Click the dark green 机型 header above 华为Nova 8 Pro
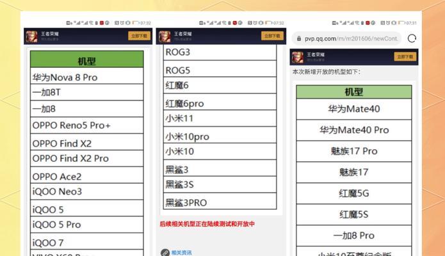445x256 pixels. click(x=87, y=60)
